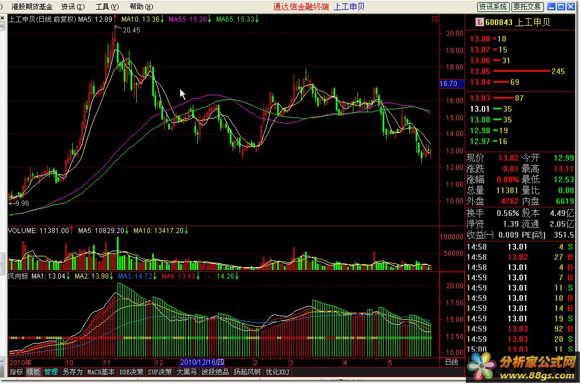
Task: Select the 指标 tab
Action: tap(17, 372)
